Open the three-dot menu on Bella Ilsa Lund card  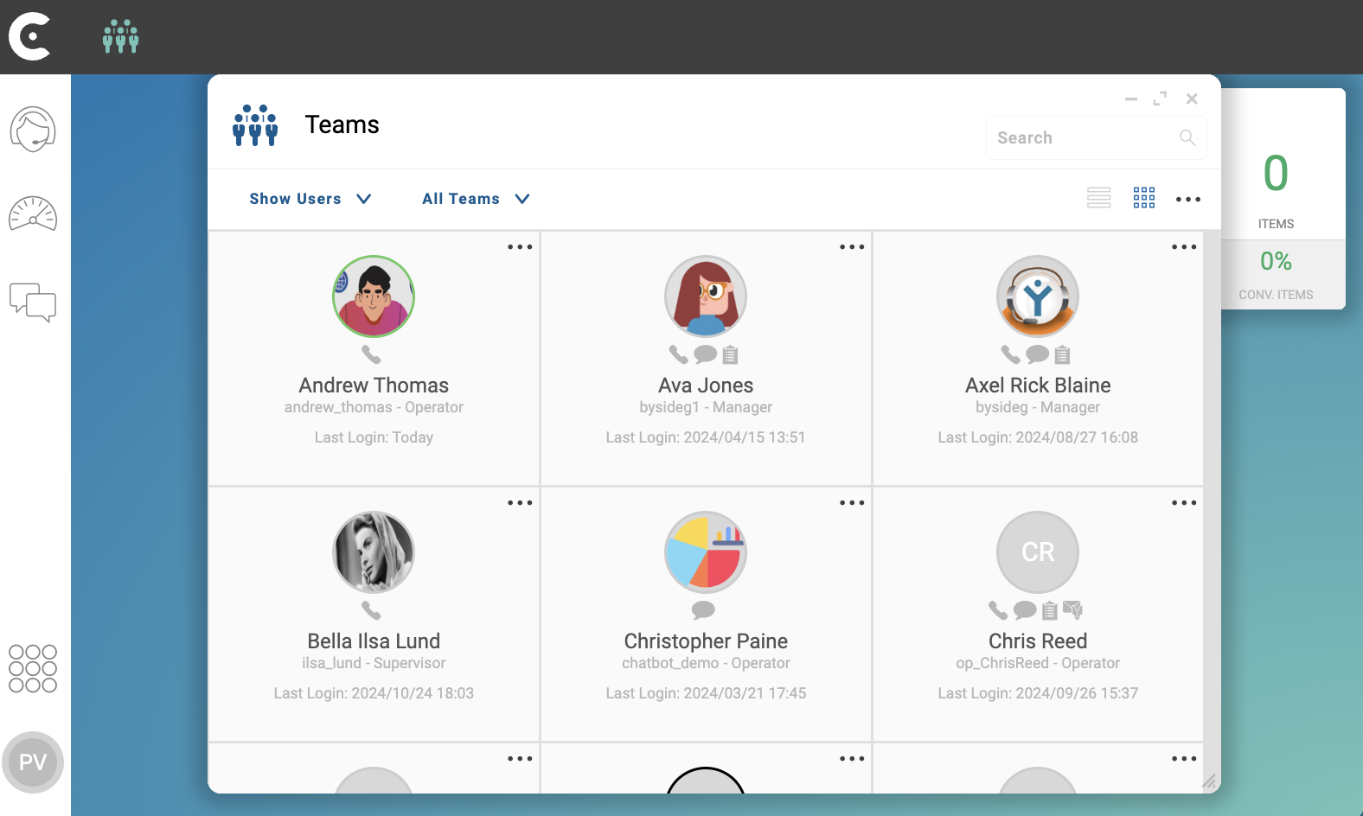tap(520, 503)
